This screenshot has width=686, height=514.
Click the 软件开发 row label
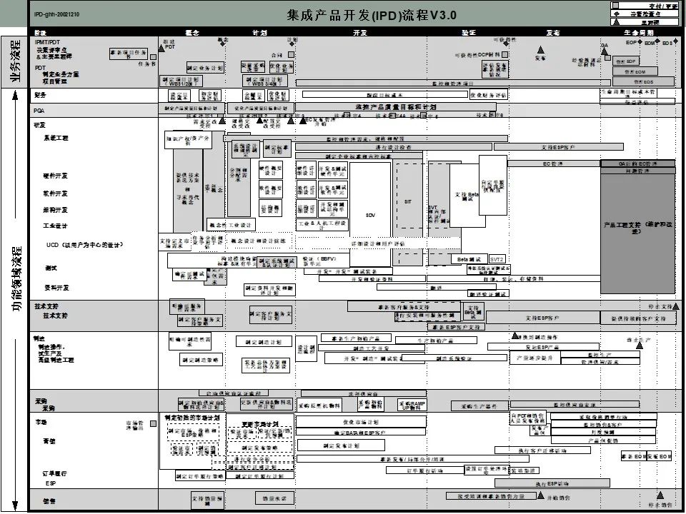click(x=55, y=193)
